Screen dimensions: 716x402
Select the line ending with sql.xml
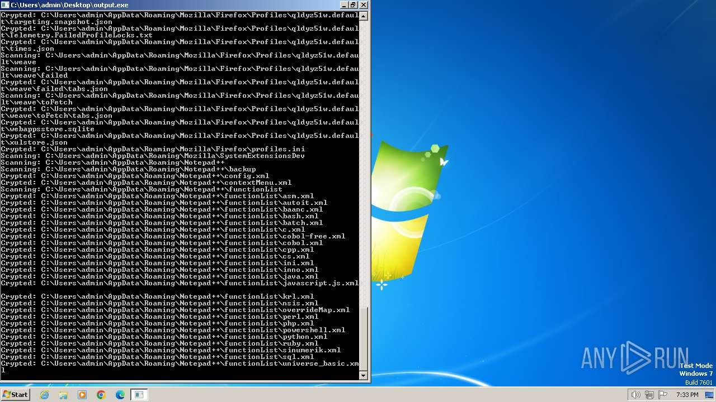click(x=157, y=357)
